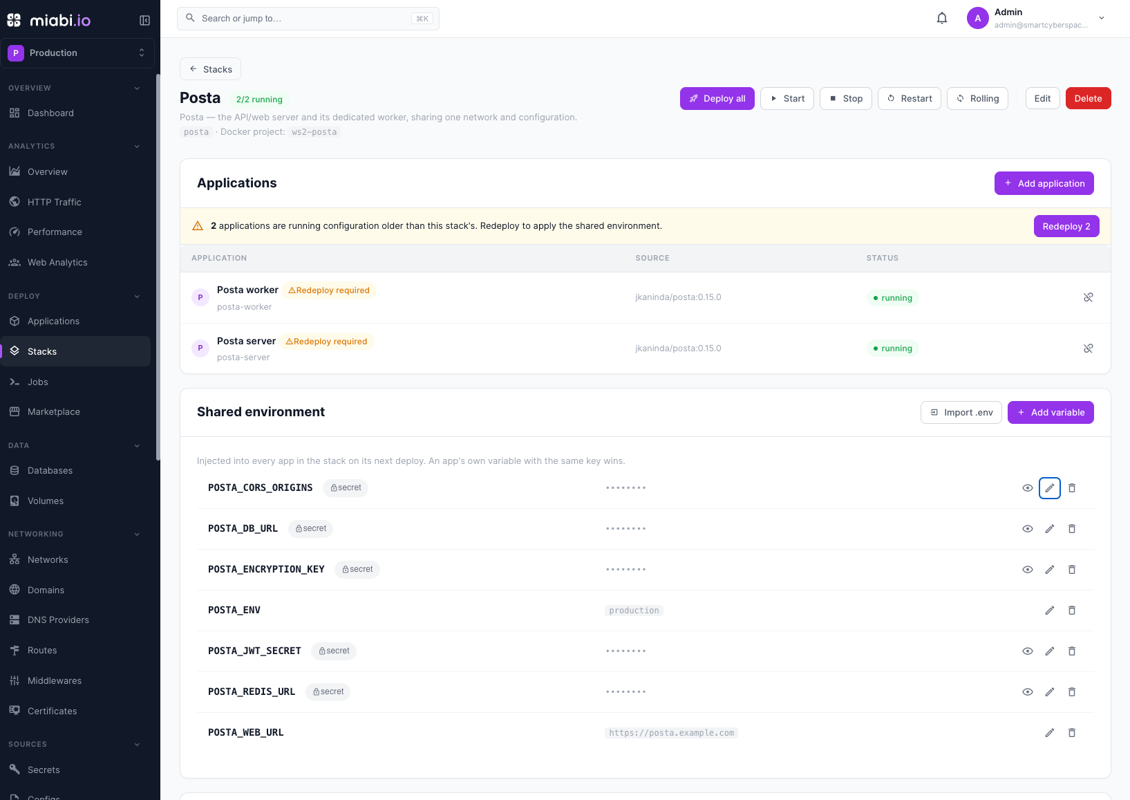Show the POSTA_ENCRYPTION_KEY secret value
The height and width of the screenshot is (800, 1130).
(1028, 570)
